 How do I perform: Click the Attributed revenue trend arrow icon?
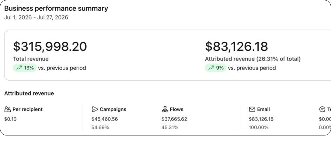[x=211, y=68]
